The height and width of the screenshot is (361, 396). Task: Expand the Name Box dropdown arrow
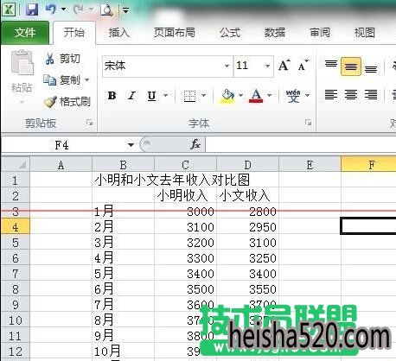click(131, 144)
